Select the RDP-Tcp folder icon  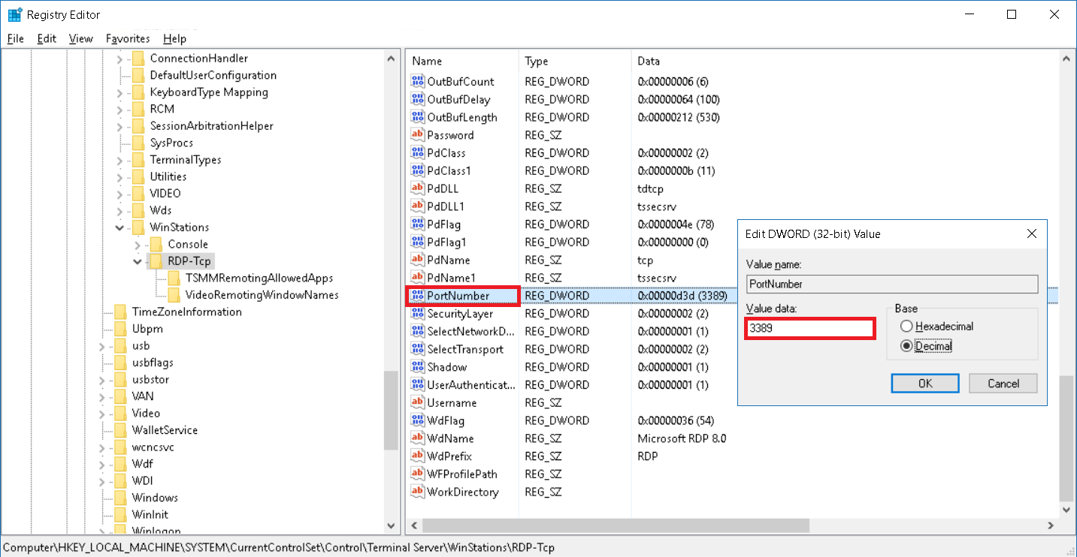[156, 261]
